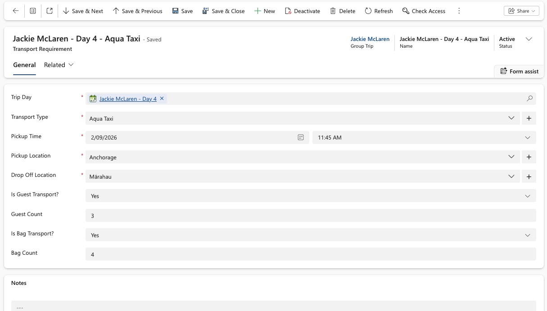Open the record set view icon

[x=33, y=11]
